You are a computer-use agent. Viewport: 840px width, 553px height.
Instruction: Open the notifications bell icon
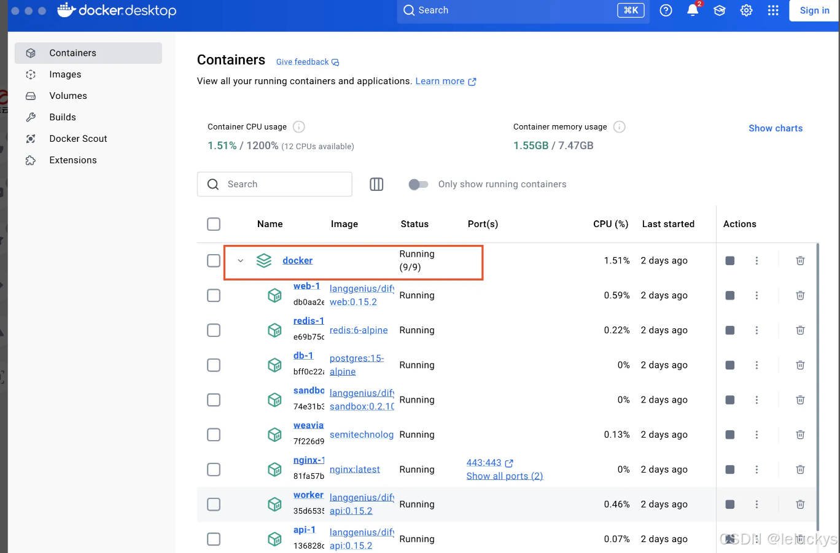point(693,10)
